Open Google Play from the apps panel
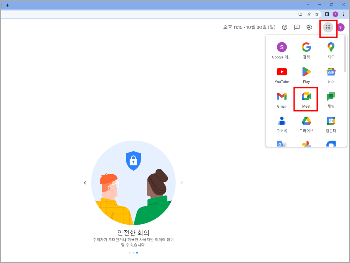Viewport: 350px width, 263px height. pos(306,75)
